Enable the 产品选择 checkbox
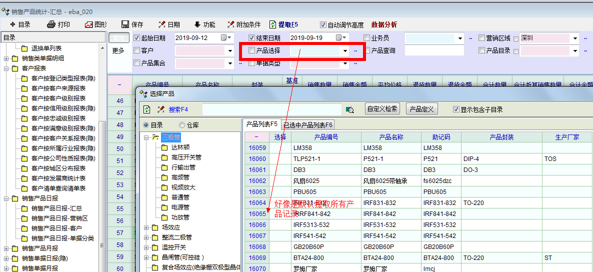Viewport: 593px width, 272px height. (x=252, y=50)
